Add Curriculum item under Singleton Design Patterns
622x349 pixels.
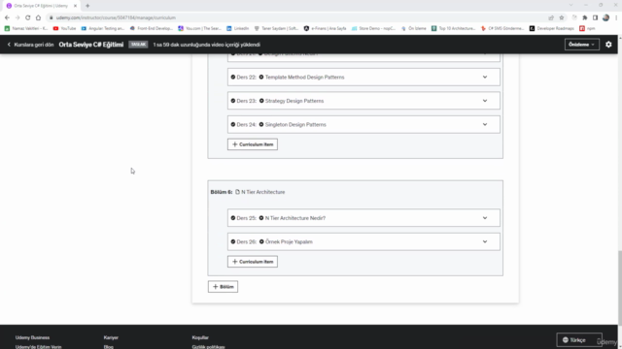click(253, 144)
